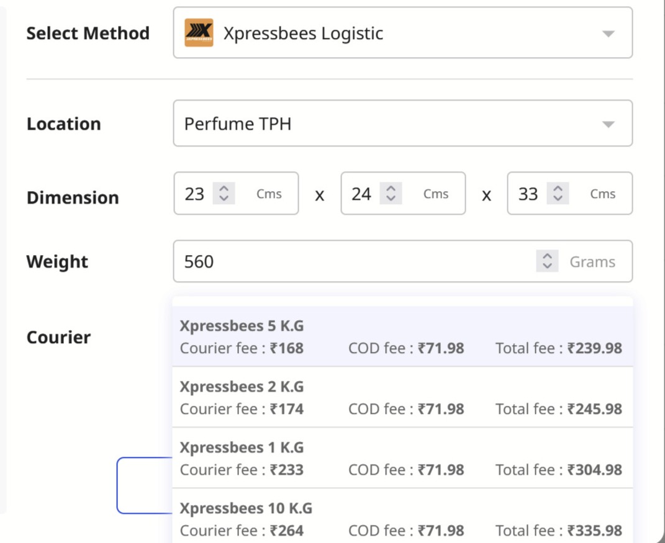Image resolution: width=665 pixels, height=543 pixels.
Task: Increase the second dimension value of 24
Action: click(x=391, y=189)
